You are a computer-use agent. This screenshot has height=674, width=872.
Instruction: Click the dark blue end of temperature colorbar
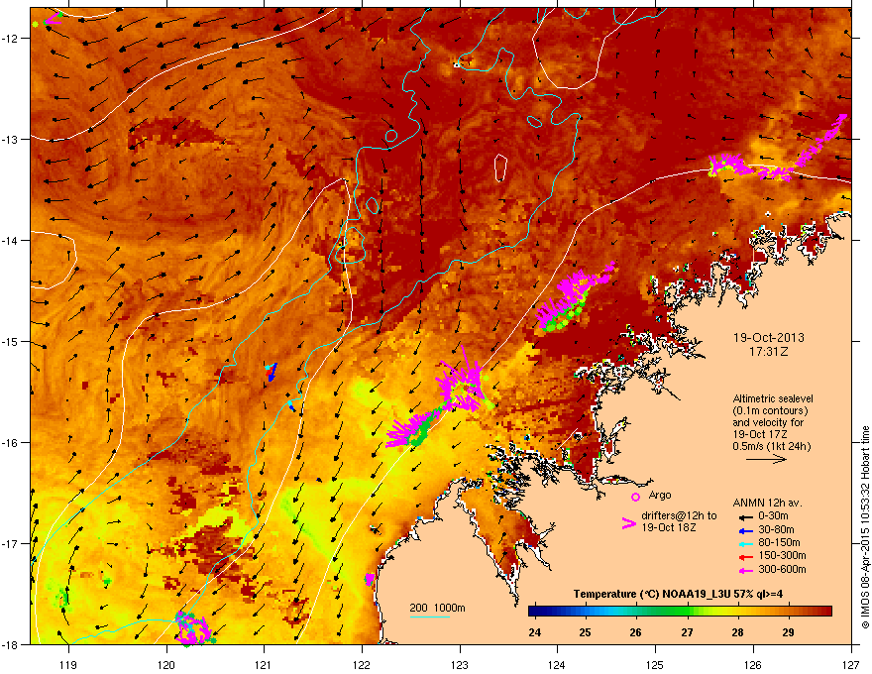(x=534, y=612)
